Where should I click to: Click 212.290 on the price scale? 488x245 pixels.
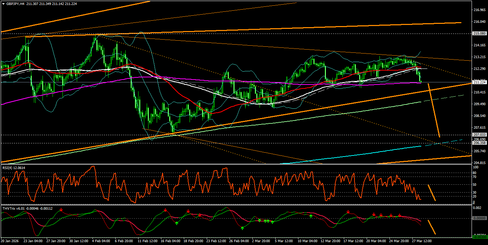click(480, 69)
